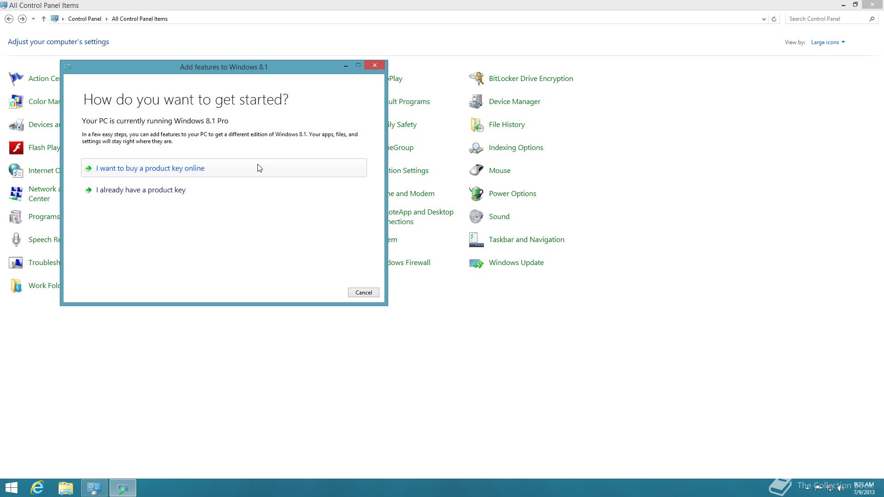Open the Flash Player icon
Viewport: 884px width, 497px height.
[16, 148]
